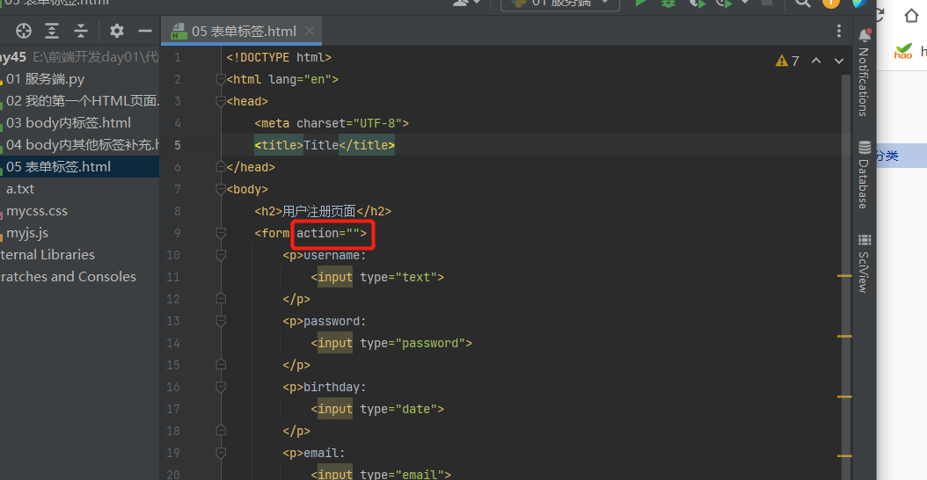Open the SciView tool window
The height and width of the screenshot is (480, 927).
point(864,272)
